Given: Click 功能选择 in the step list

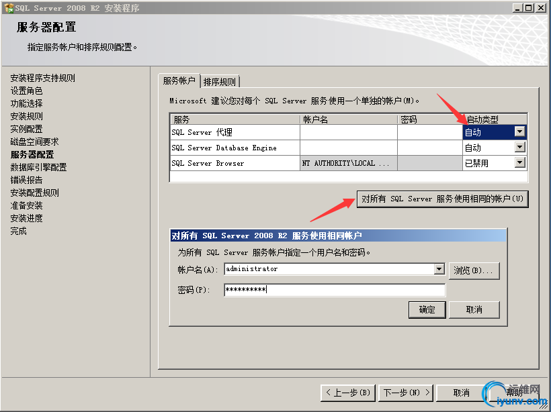Looking at the screenshot, I should tap(26, 103).
